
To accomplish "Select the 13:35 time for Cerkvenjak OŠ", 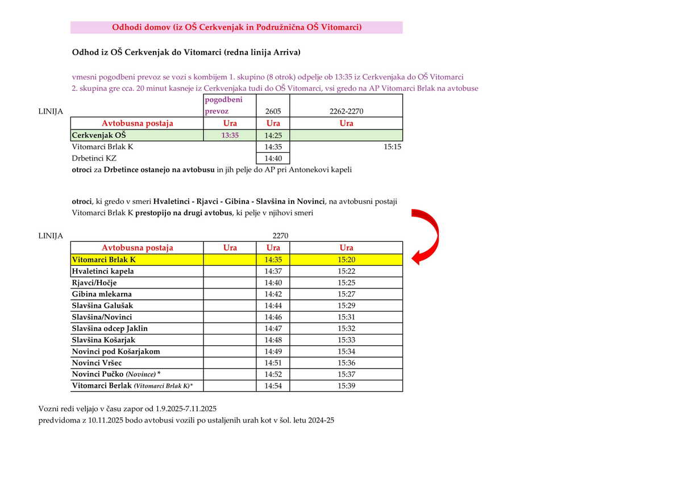I will click(230, 136).
